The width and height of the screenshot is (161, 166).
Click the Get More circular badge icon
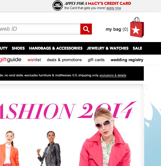point(58,6)
